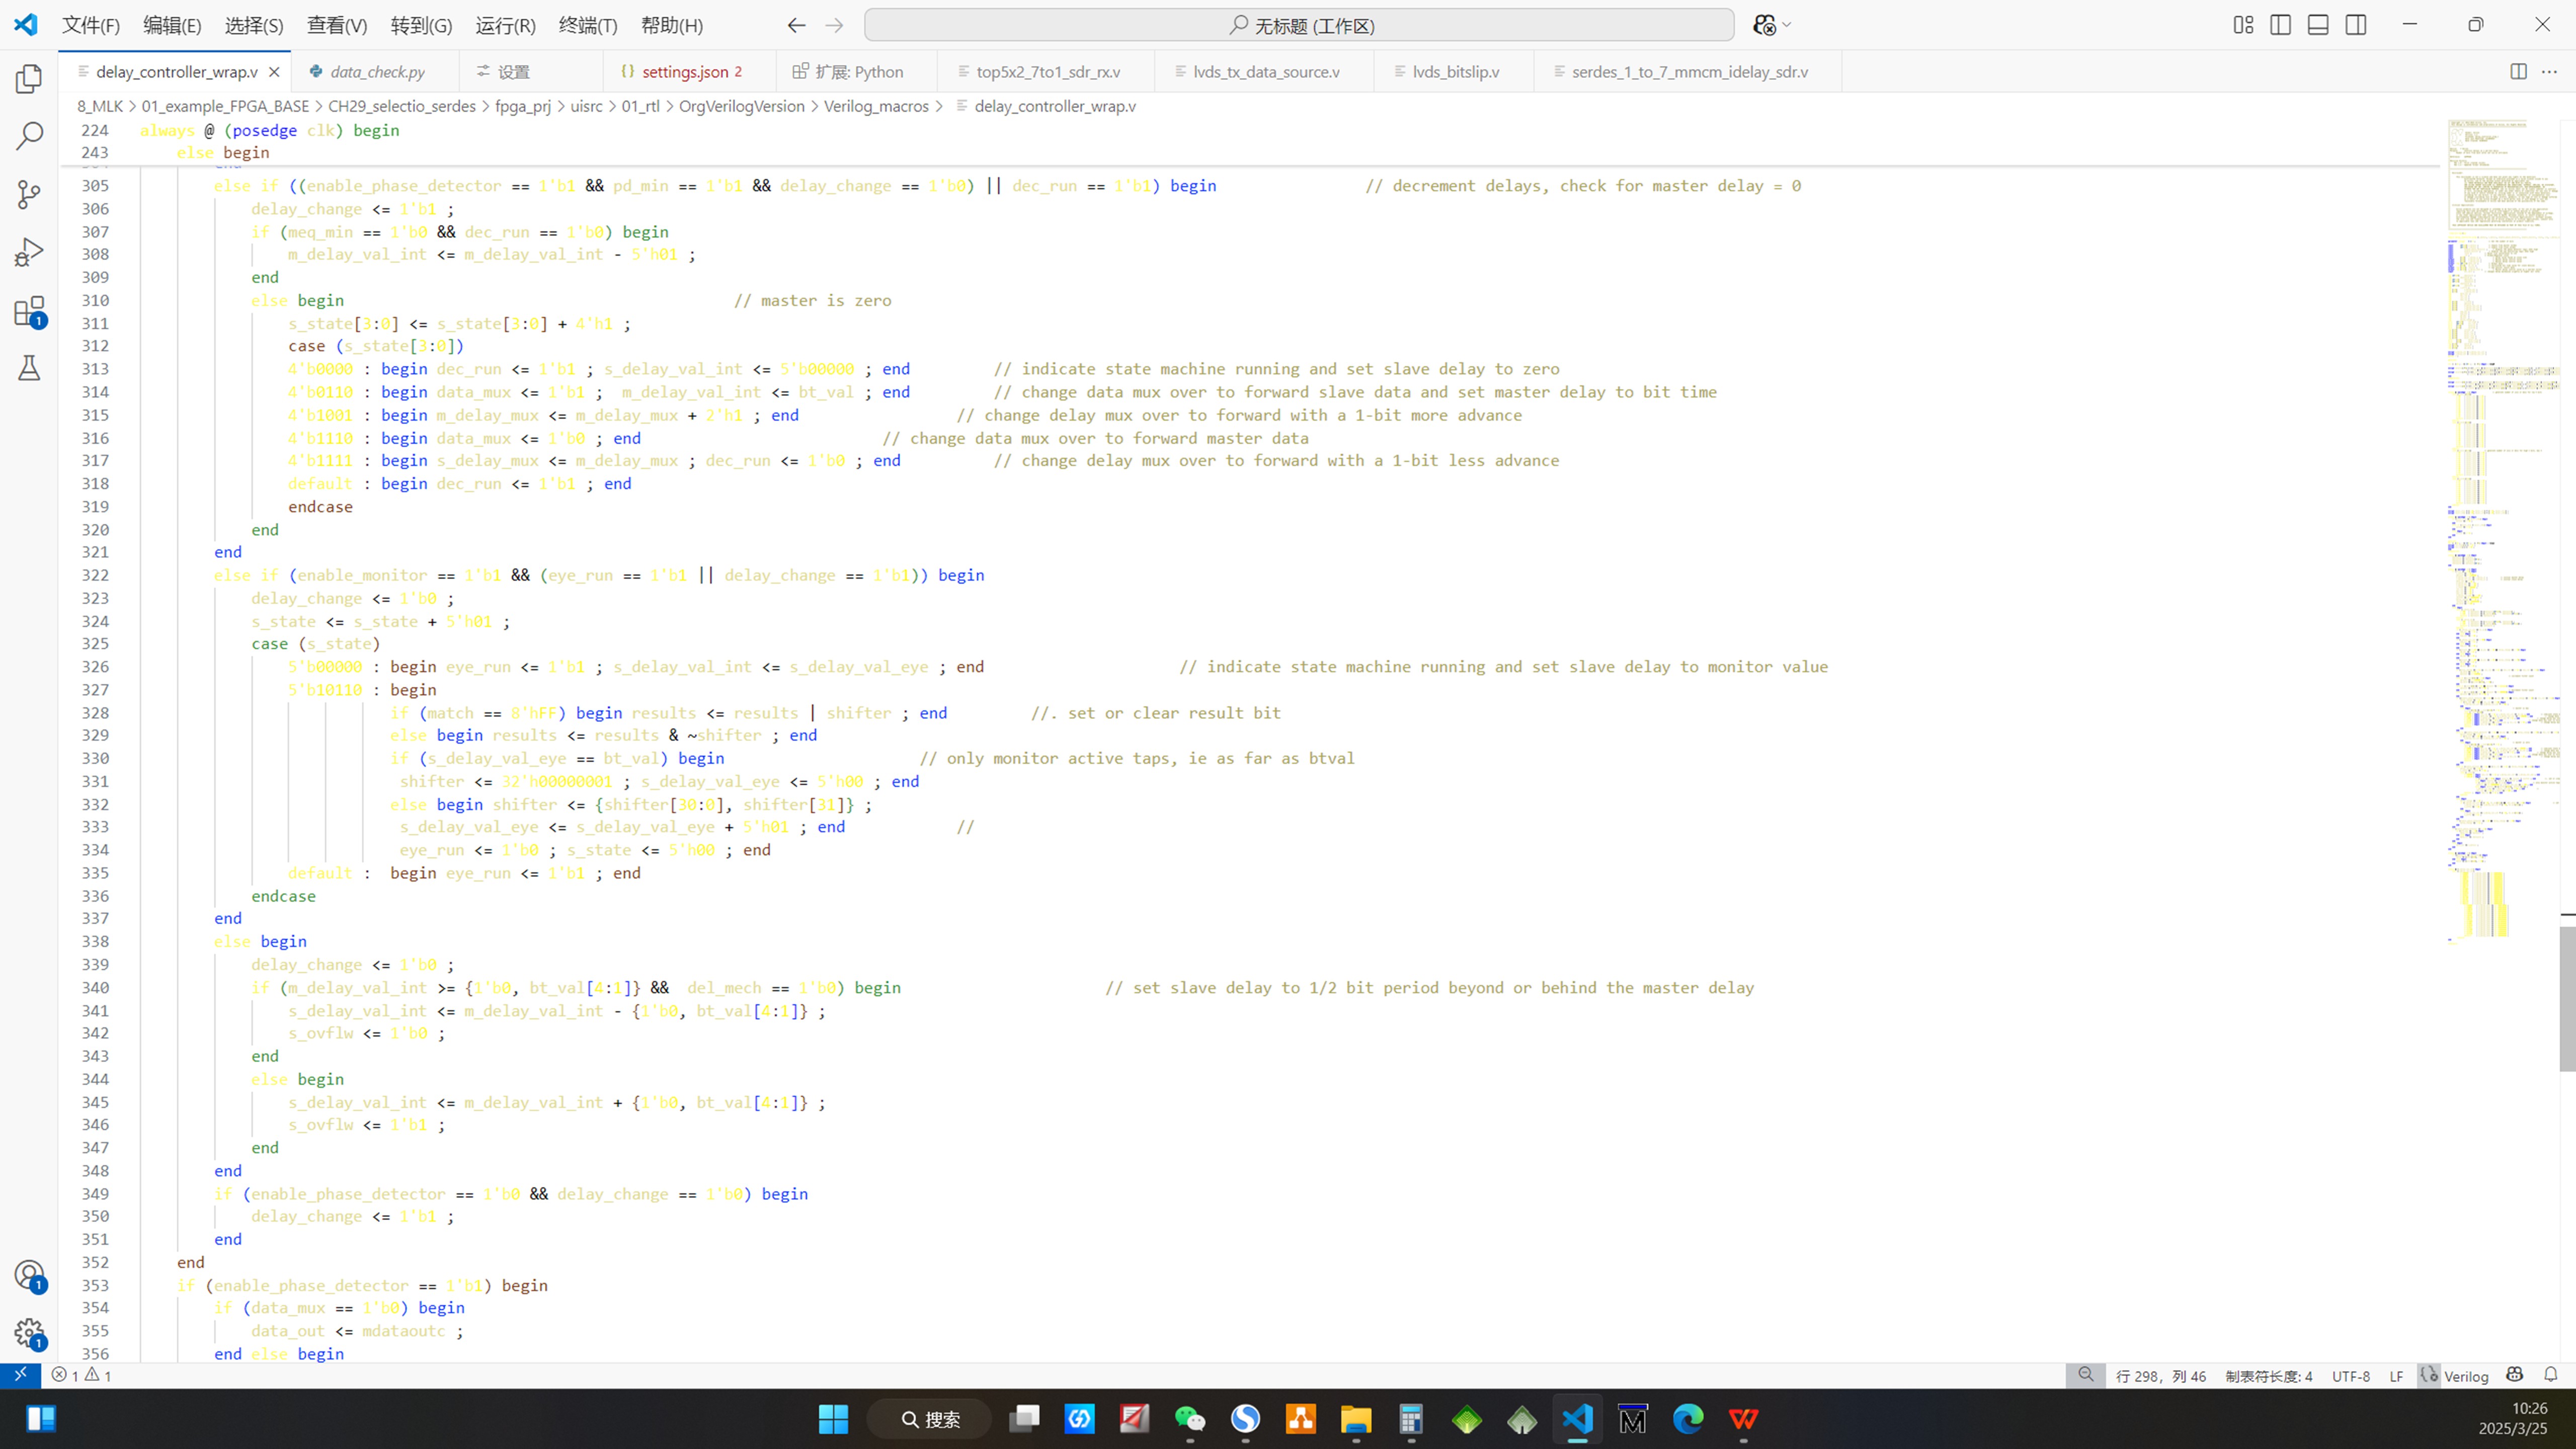Open the Explorer view in activity bar
This screenshot has width=2576, height=1449.
tap(29, 79)
